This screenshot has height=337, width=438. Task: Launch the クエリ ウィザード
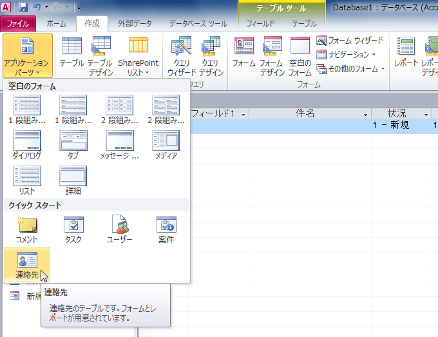[182, 55]
